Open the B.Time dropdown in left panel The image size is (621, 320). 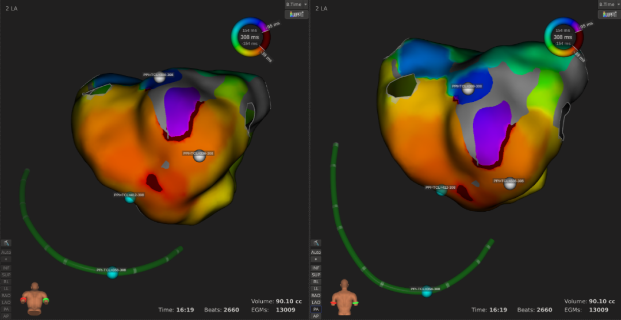(297, 4)
